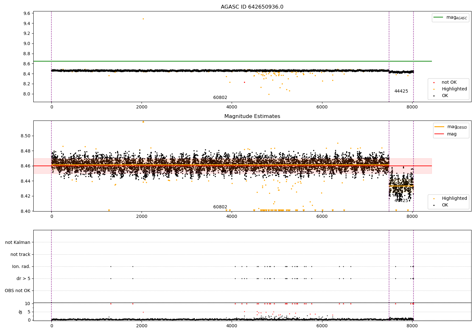The width and height of the screenshot is (476, 333).
Task: Click the 'dr > 5' row label
Action: [23, 278]
